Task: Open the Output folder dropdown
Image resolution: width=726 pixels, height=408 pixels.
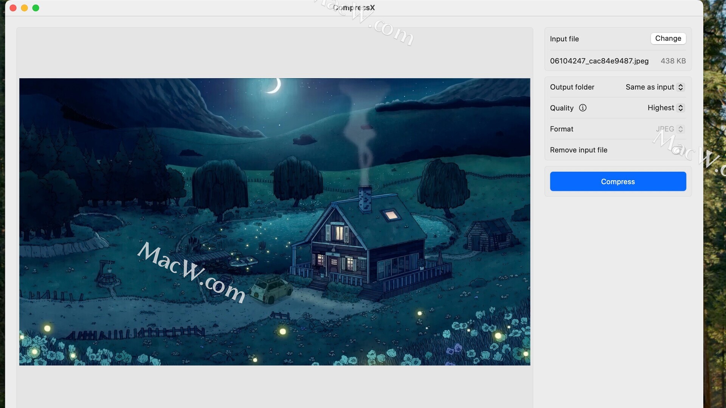Action: tap(655, 87)
